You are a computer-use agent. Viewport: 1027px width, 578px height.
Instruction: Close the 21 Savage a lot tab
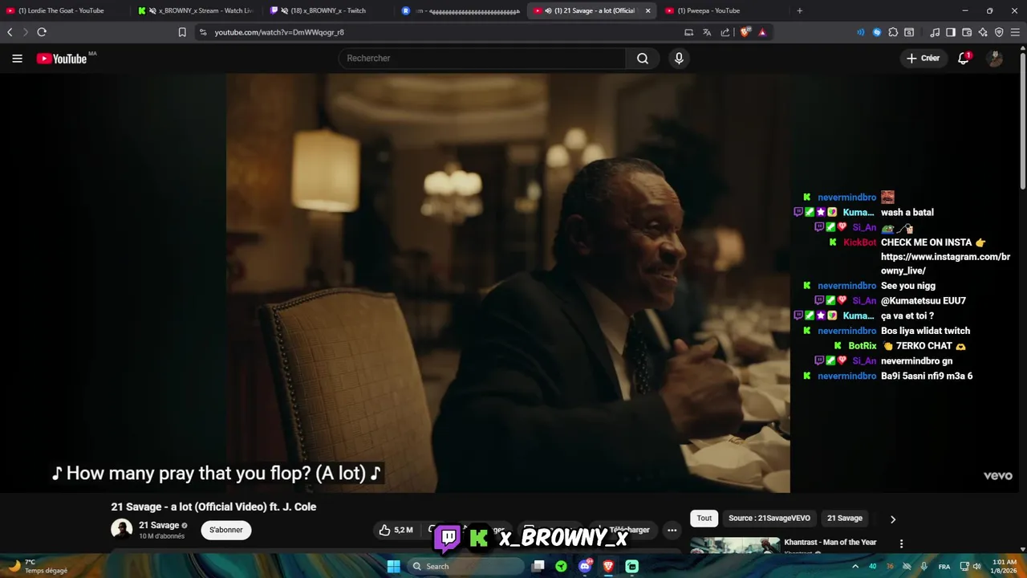pyautogui.click(x=647, y=10)
